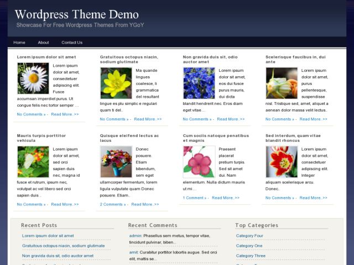This screenshot has width=354, height=265.
Task: Click the Top Categories heading
Action: pyautogui.click(x=257, y=225)
